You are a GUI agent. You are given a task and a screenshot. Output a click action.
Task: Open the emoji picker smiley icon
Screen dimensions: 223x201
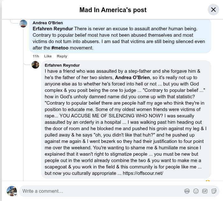click(x=196, y=191)
